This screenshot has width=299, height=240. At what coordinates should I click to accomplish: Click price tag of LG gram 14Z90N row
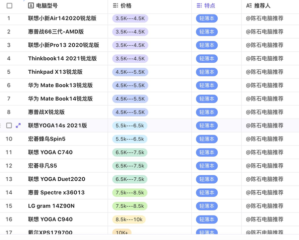(x=130, y=206)
